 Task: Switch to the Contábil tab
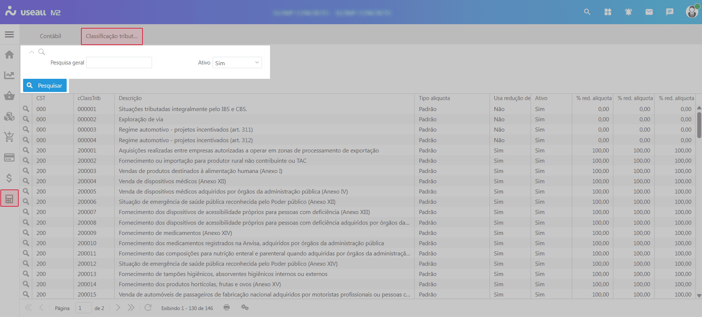(51, 36)
